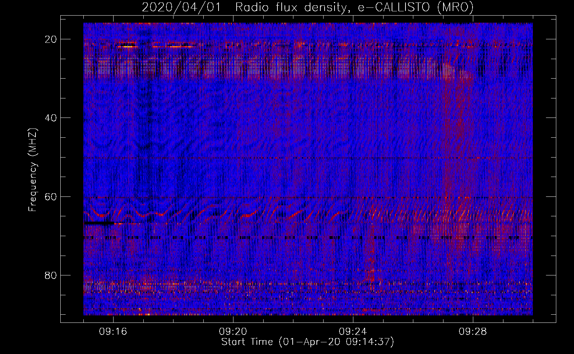Screen dimensions: 574x354
Task: Click the 09:28 time tick label
Action: [x=473, y=332]
